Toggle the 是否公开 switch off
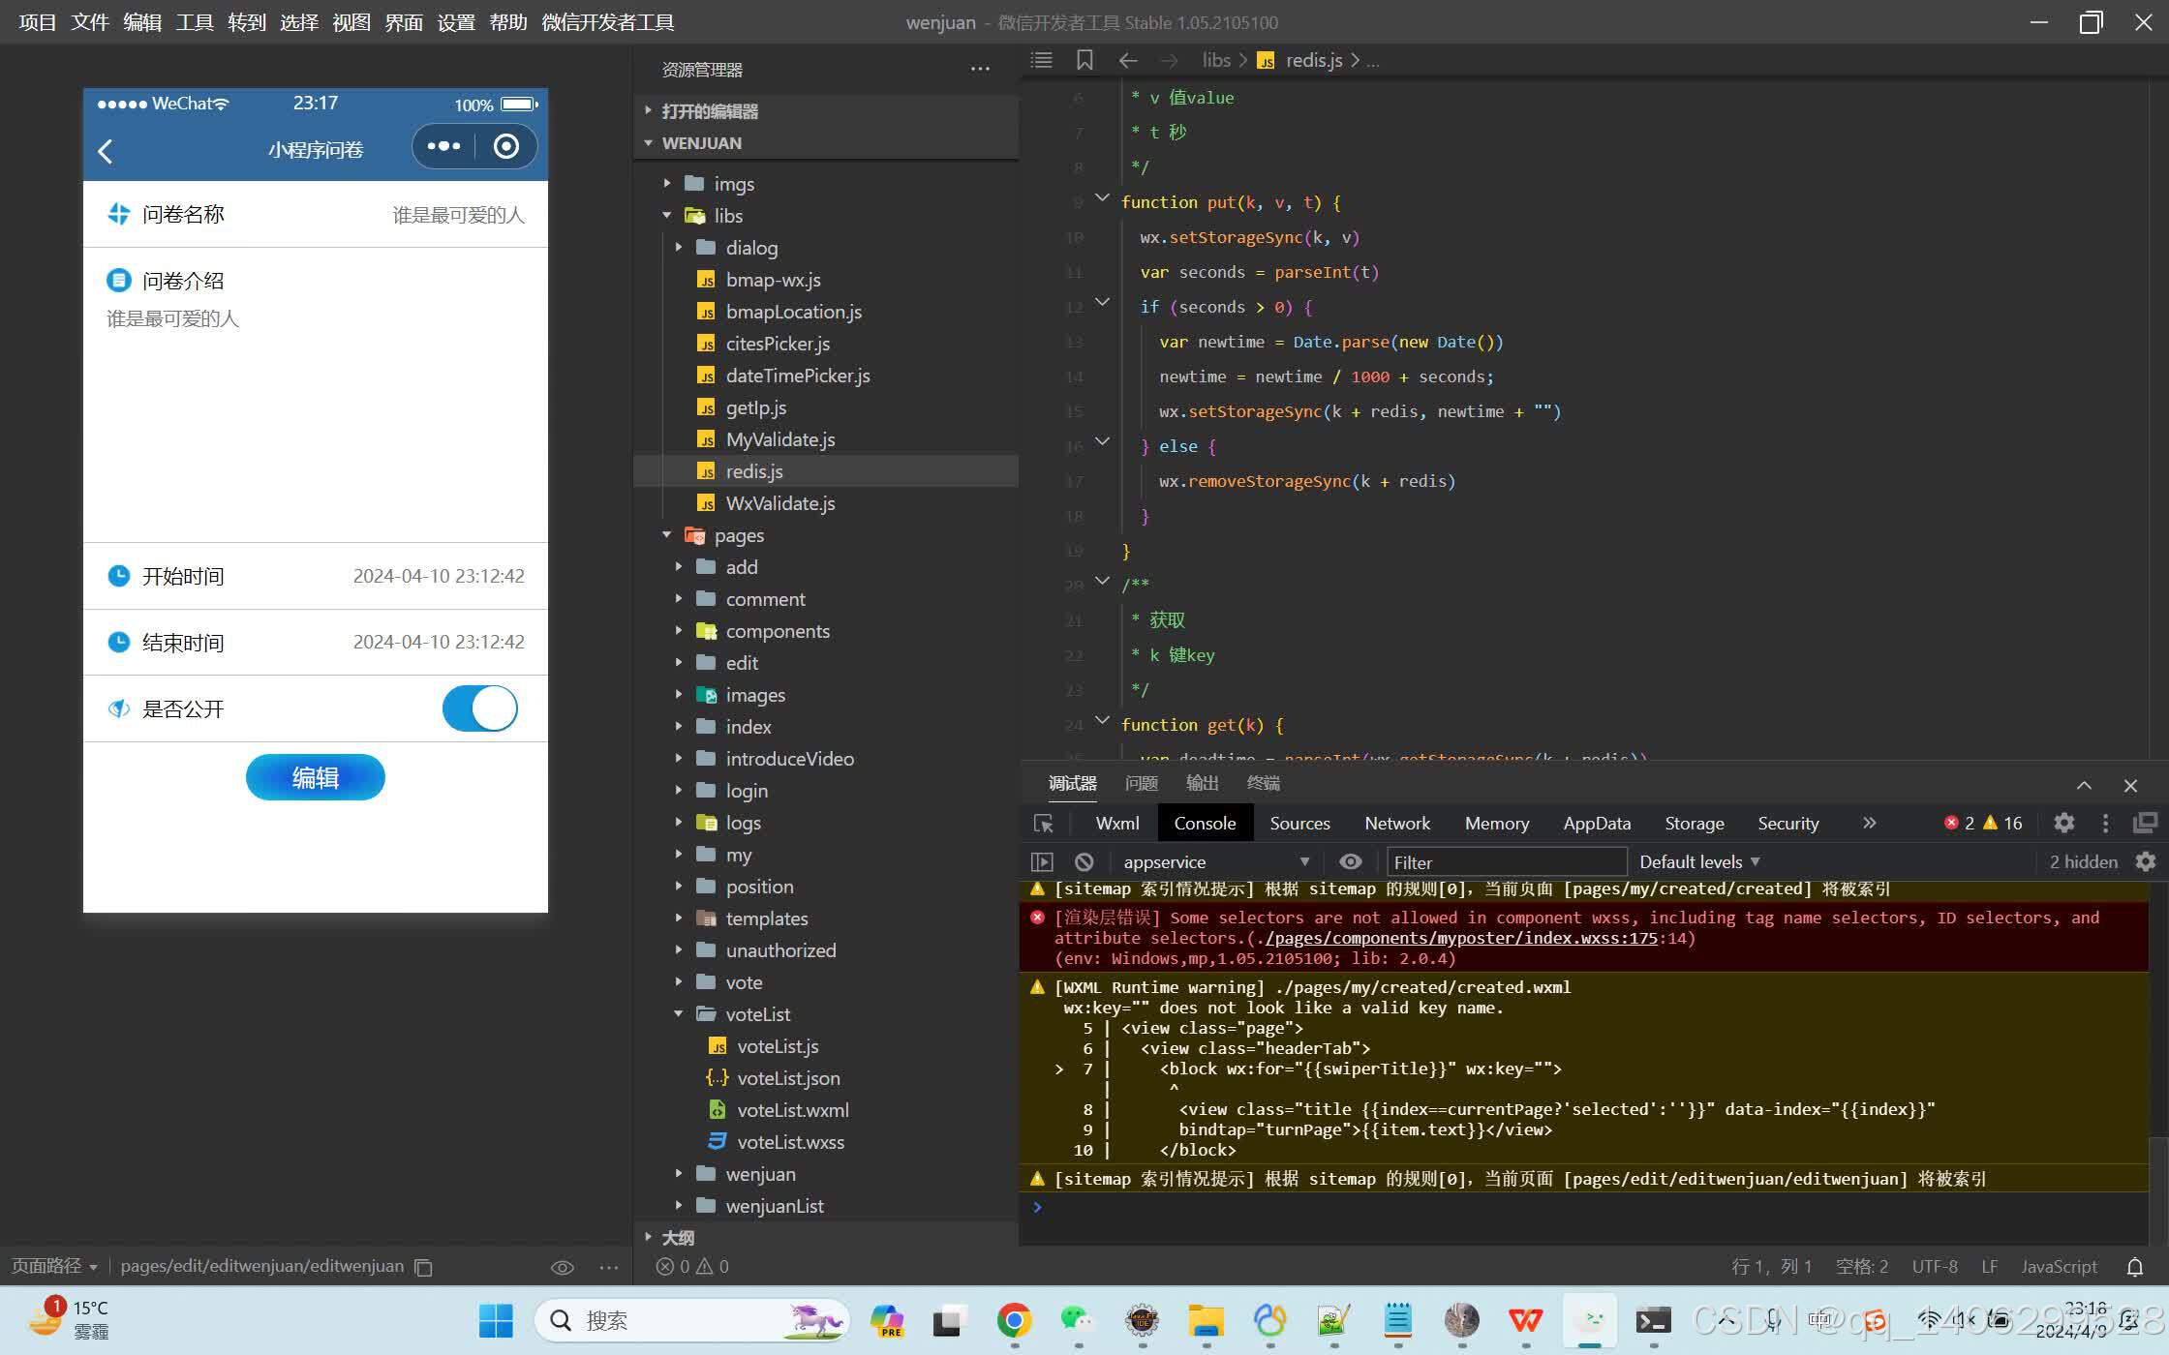The height and width of the screenshot is (1355, 2169). click(x=480, y=708)
